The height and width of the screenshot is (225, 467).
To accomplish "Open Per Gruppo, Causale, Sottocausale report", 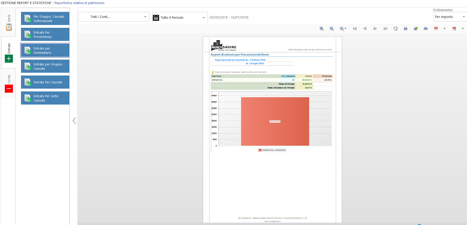I will [45, 18].
